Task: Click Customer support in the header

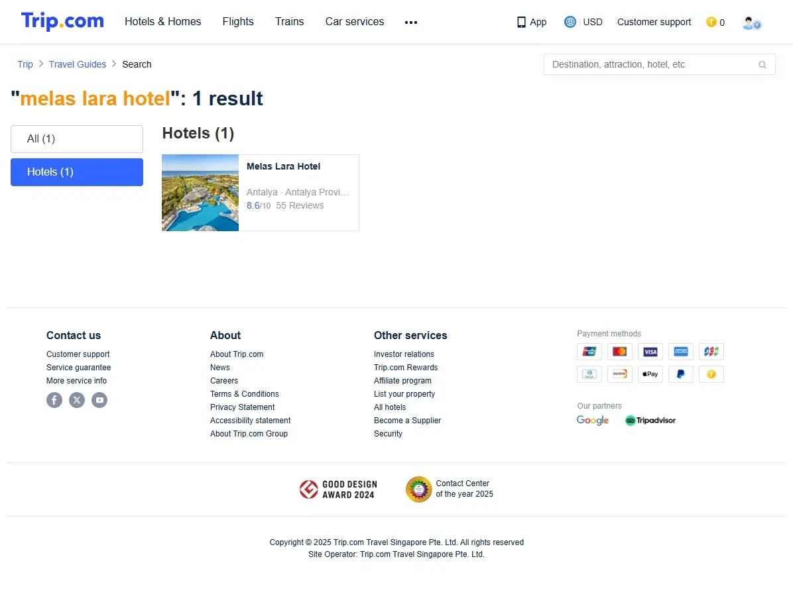Action: 654,22
